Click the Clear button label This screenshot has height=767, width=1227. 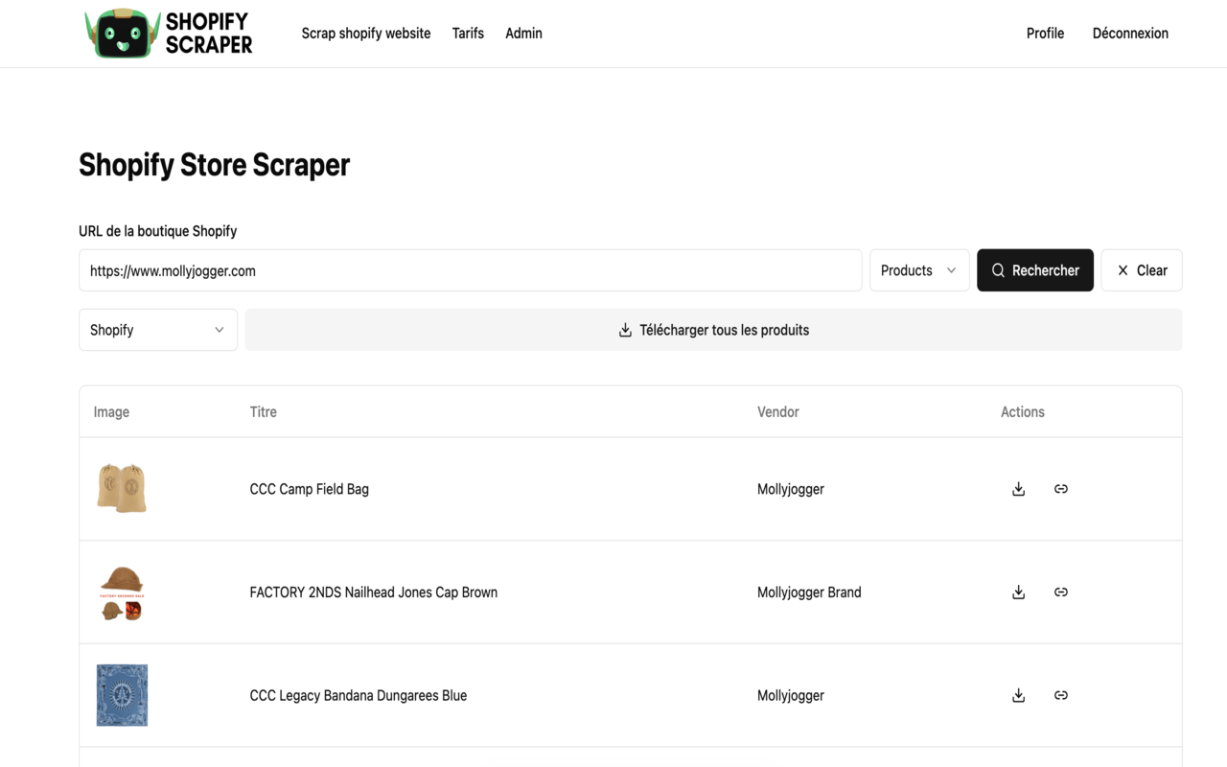point(1152,270)
